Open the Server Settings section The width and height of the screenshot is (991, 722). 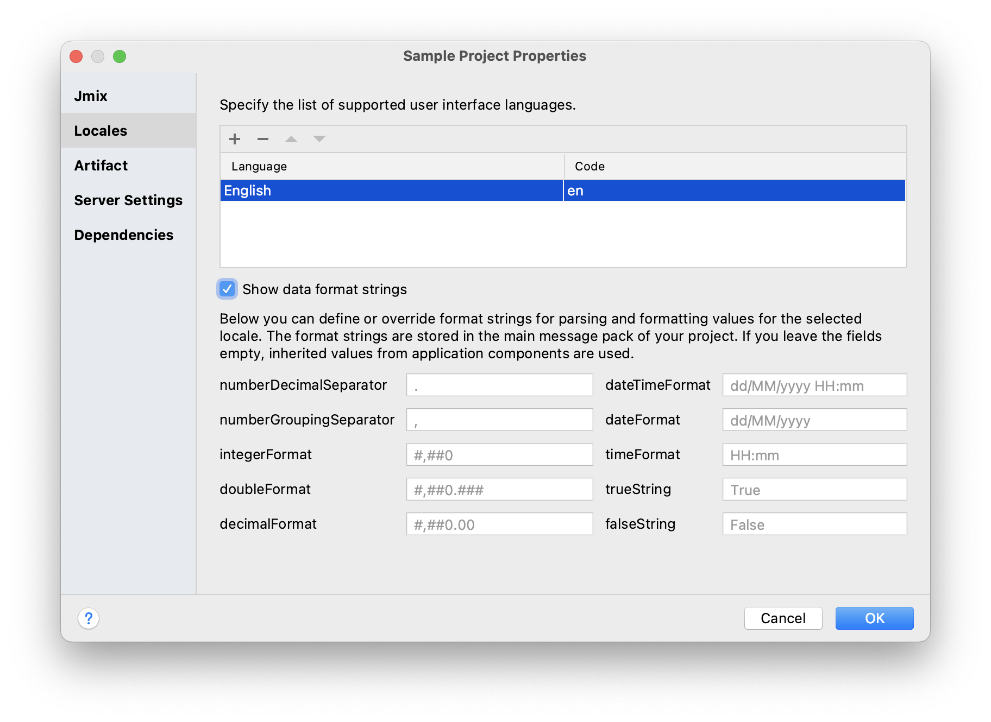[128, 200]
